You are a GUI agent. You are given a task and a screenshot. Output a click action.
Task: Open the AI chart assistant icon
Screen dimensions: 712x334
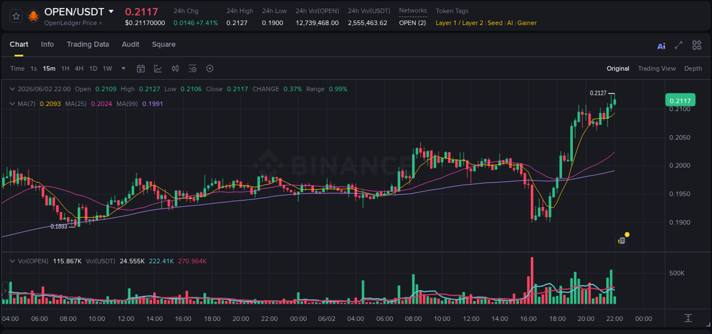pyautogui.click(x=661, y=46)
